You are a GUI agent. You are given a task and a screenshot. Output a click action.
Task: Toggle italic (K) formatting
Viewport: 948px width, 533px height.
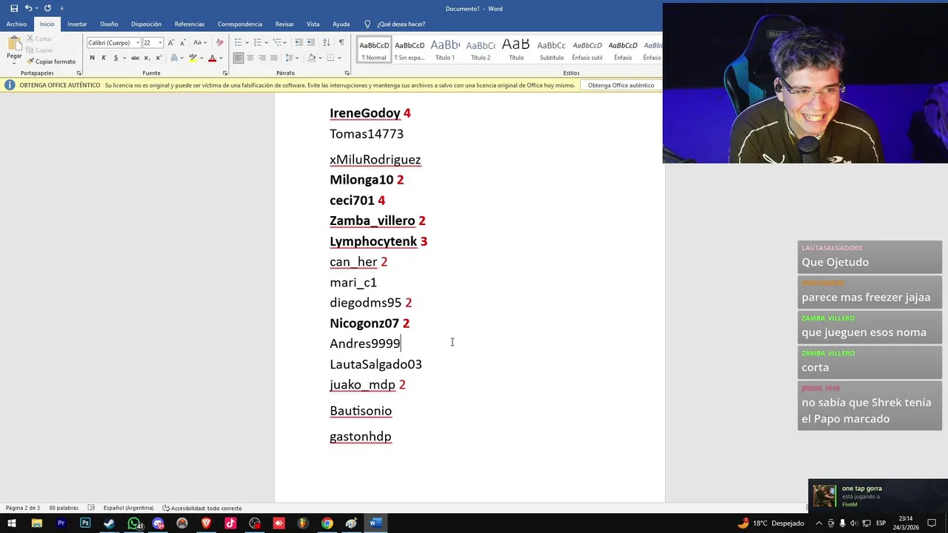pos(104,58)
